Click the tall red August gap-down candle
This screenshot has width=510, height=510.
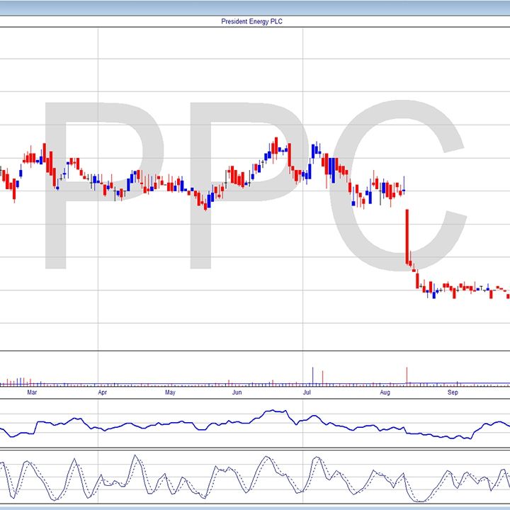coord(407,236)
